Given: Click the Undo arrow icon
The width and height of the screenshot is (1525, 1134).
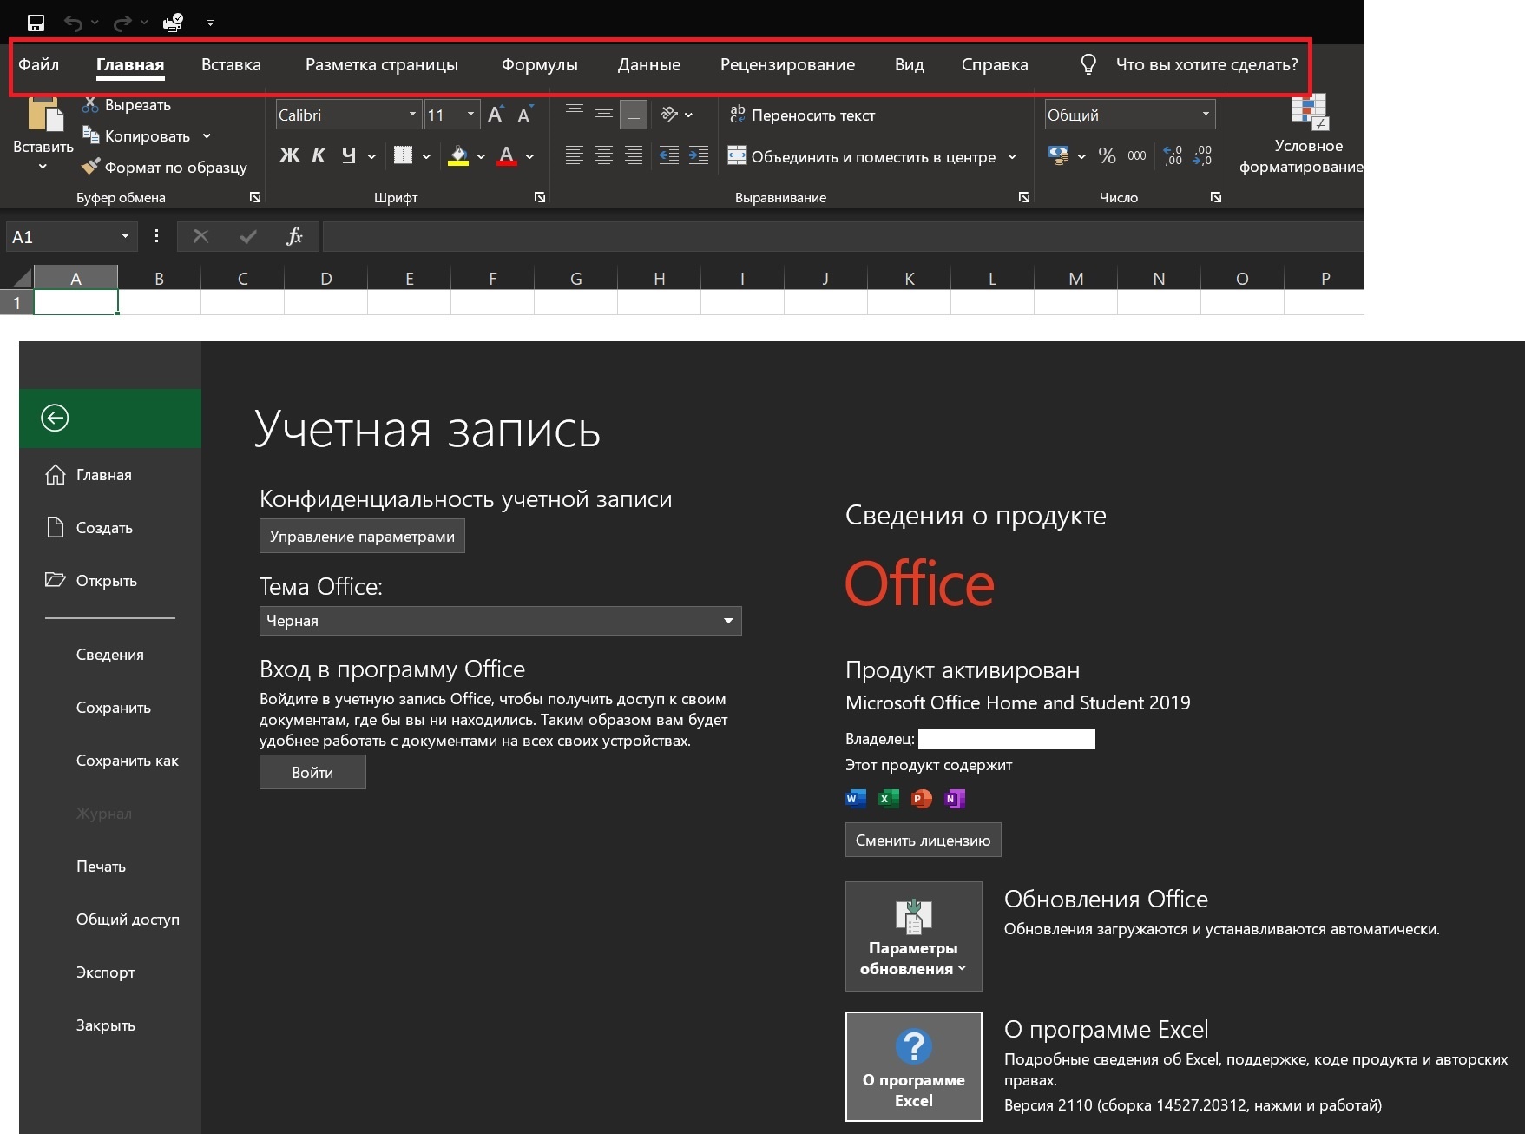Looking at the screenshot, I should (73, 23).
